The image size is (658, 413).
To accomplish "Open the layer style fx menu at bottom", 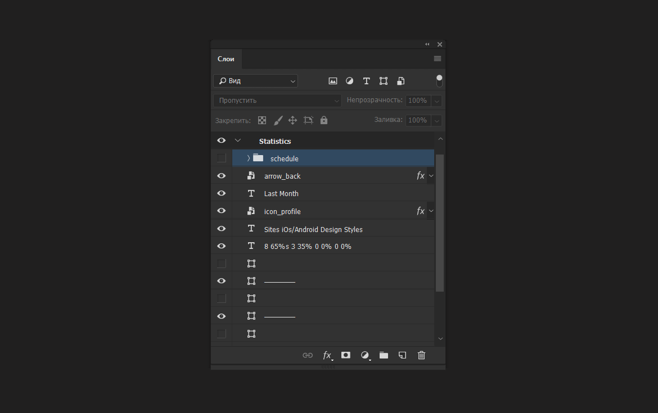I will (x=327, y=355).
